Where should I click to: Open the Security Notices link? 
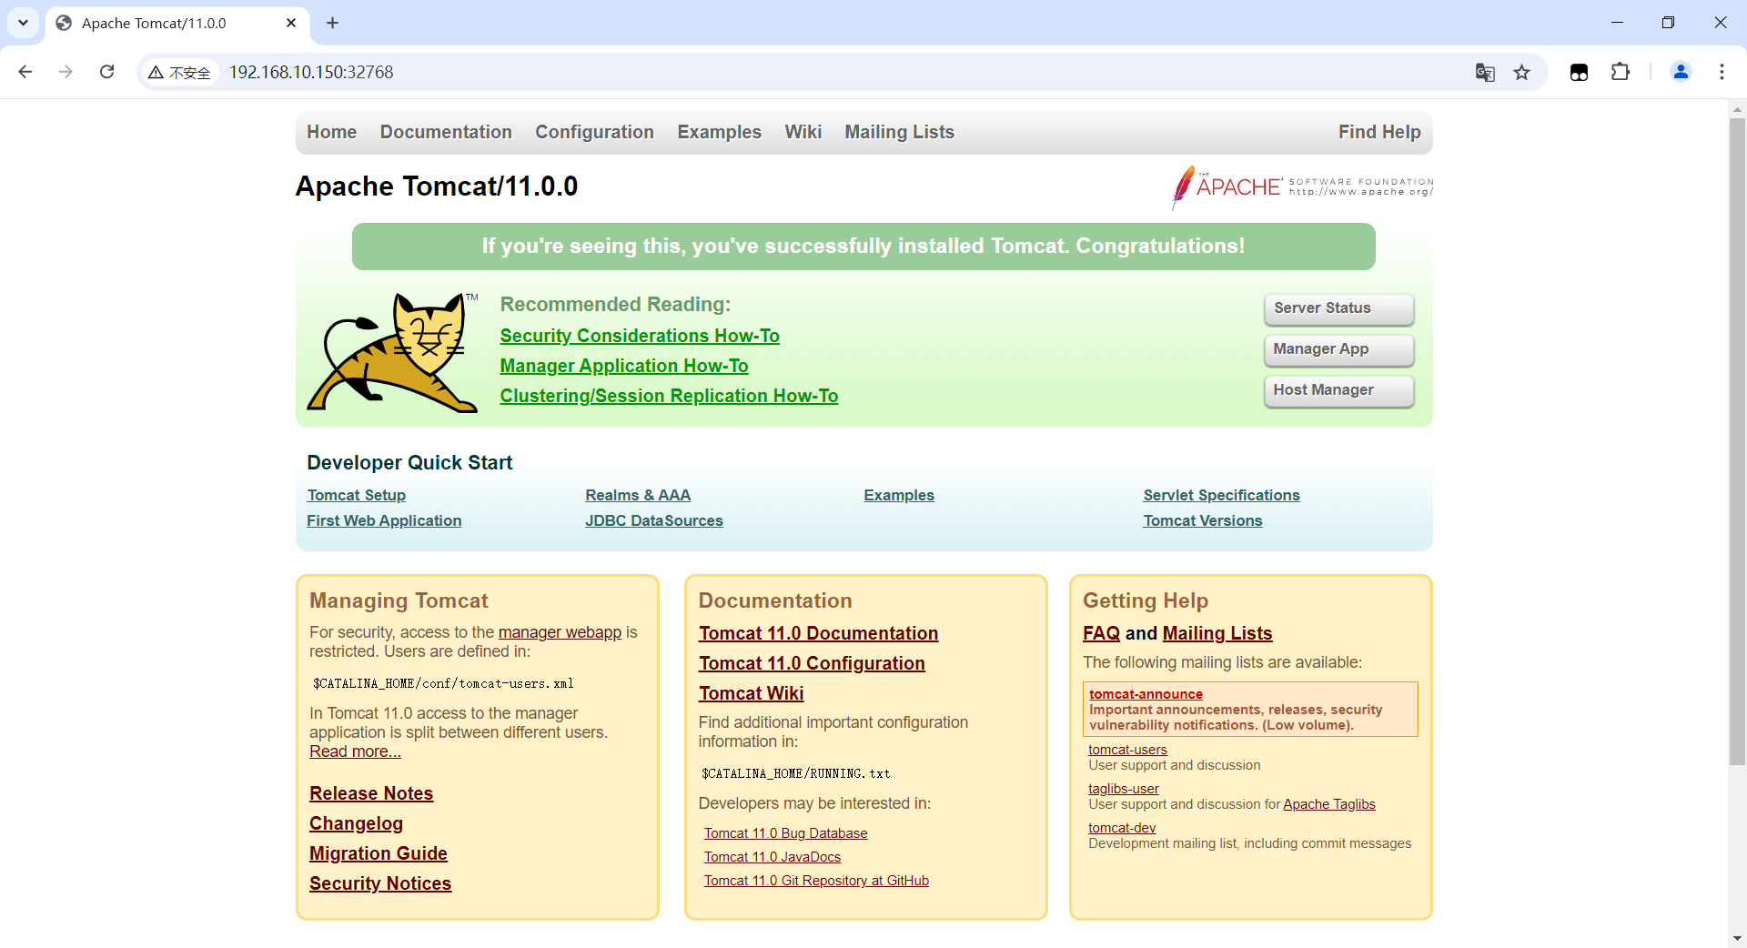380,883
